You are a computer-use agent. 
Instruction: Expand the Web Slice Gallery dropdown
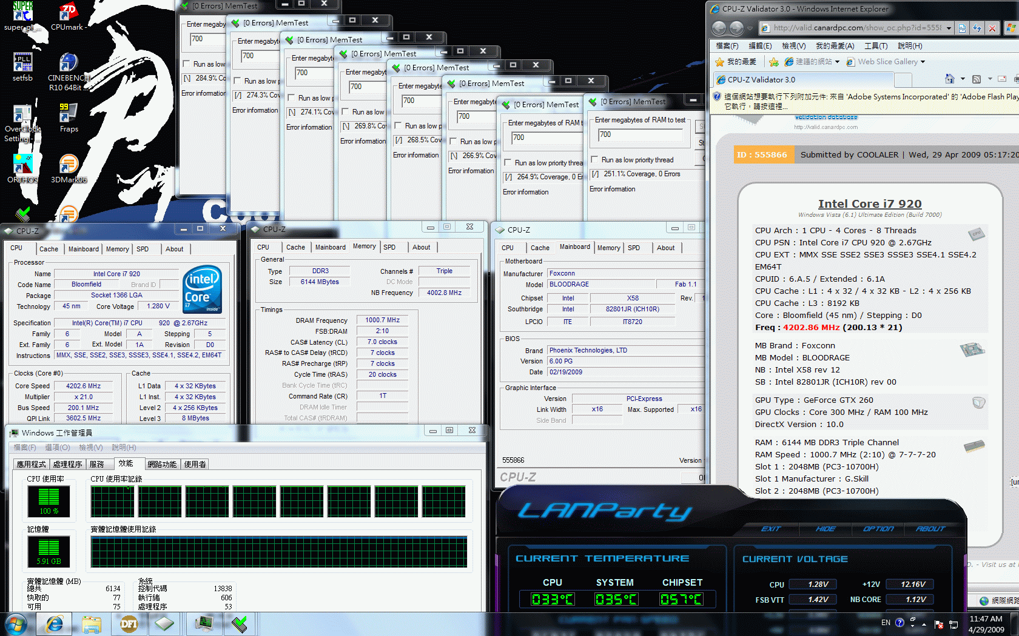(923, 62)
